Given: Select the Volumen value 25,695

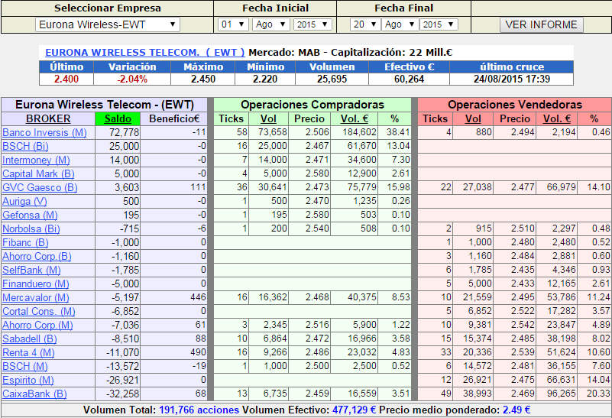Looking at the screenshot, I should point(332,79).
